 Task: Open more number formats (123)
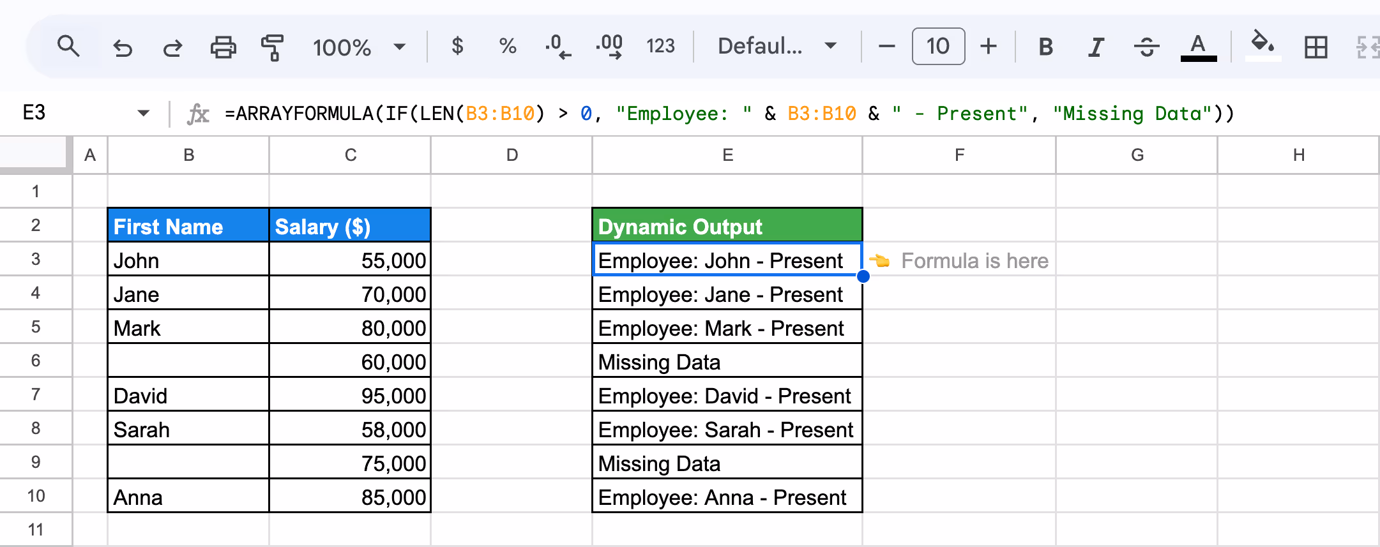660,46
